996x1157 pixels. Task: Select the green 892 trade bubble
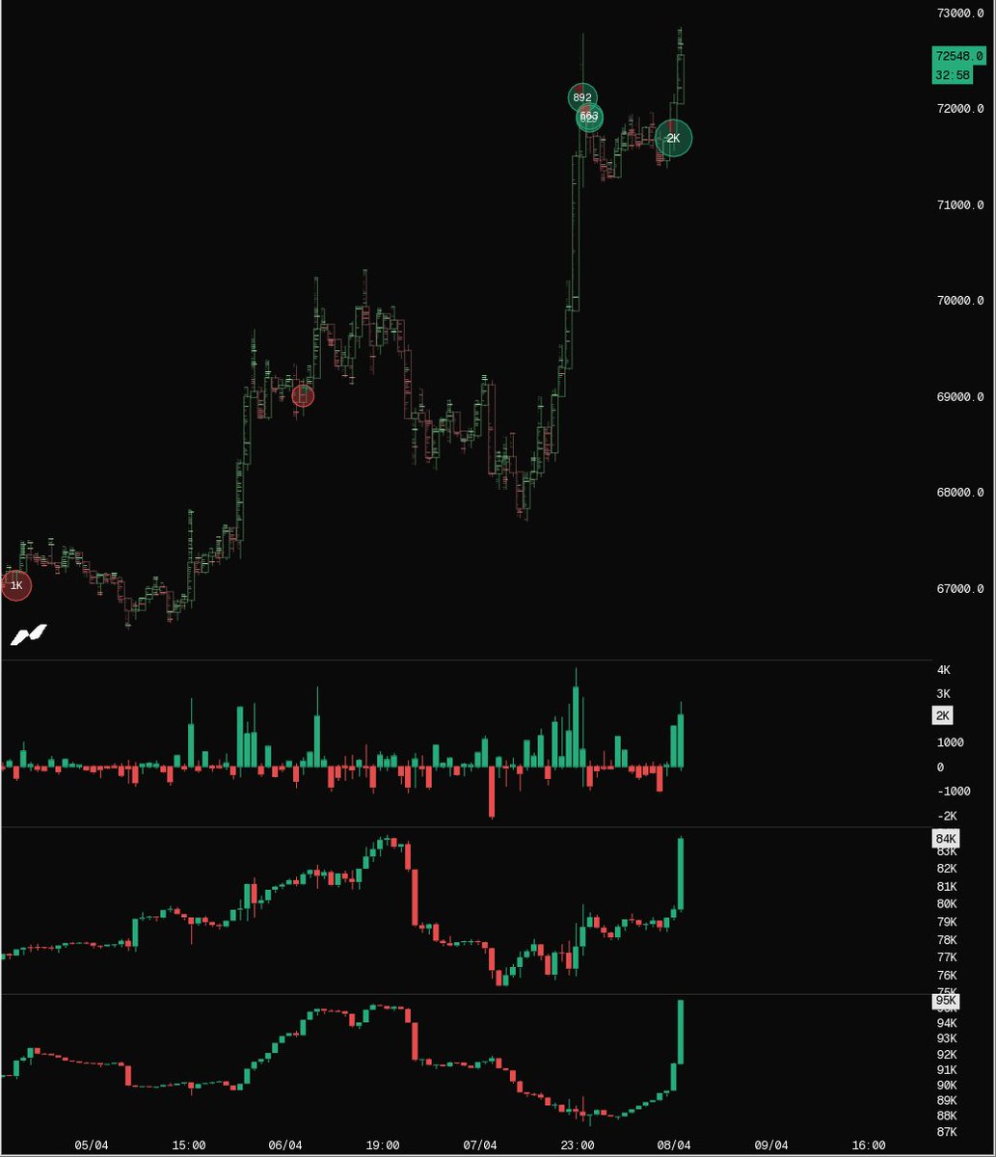[582, 97]
